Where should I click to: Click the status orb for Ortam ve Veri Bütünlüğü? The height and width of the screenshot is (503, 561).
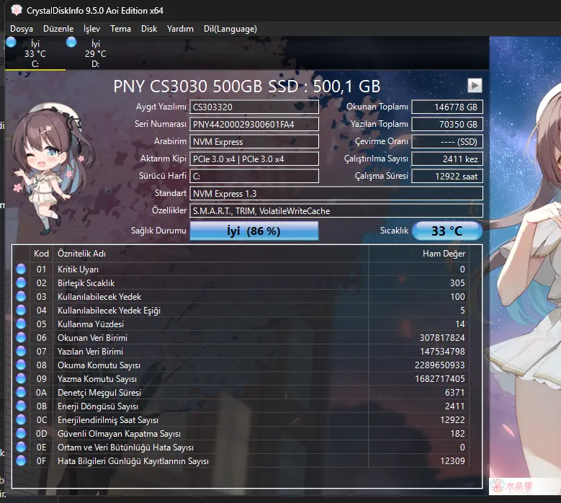point(21,447)
